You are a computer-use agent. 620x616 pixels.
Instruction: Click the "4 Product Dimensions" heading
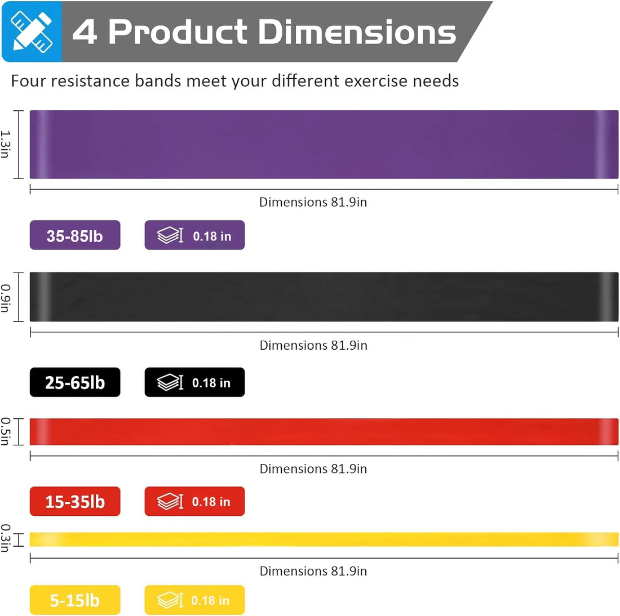(x=264, y=32)
